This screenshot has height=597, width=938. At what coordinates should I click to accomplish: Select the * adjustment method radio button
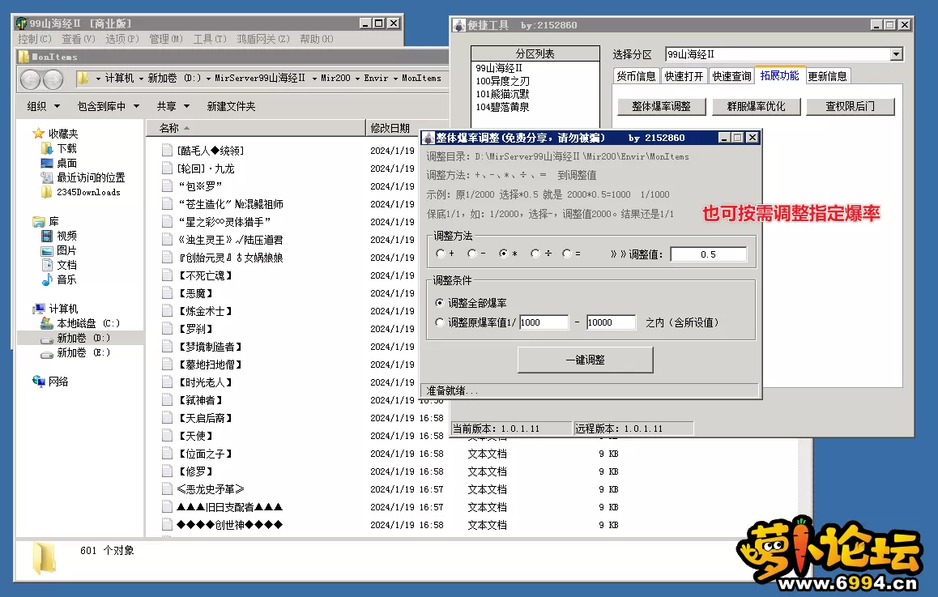503,254
